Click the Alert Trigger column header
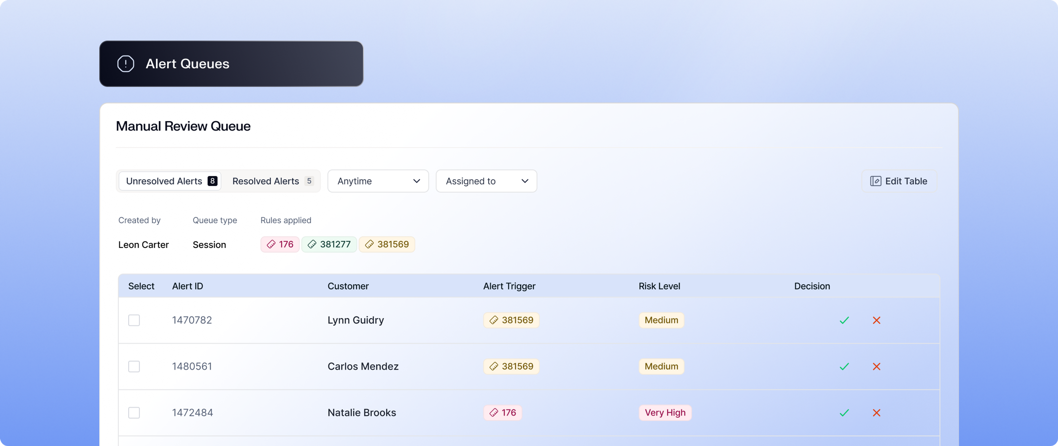The image size is (1058, 446). click(509, 286)
